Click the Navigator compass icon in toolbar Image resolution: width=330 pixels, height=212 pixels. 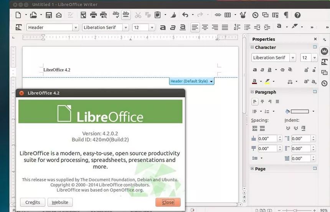point(255,15)
